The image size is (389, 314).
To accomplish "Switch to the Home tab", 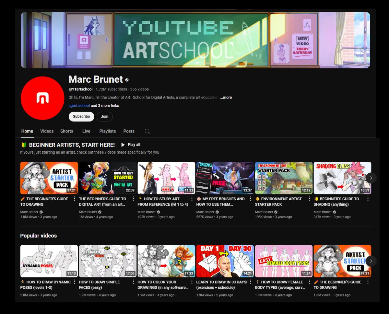I will [27, 131].
